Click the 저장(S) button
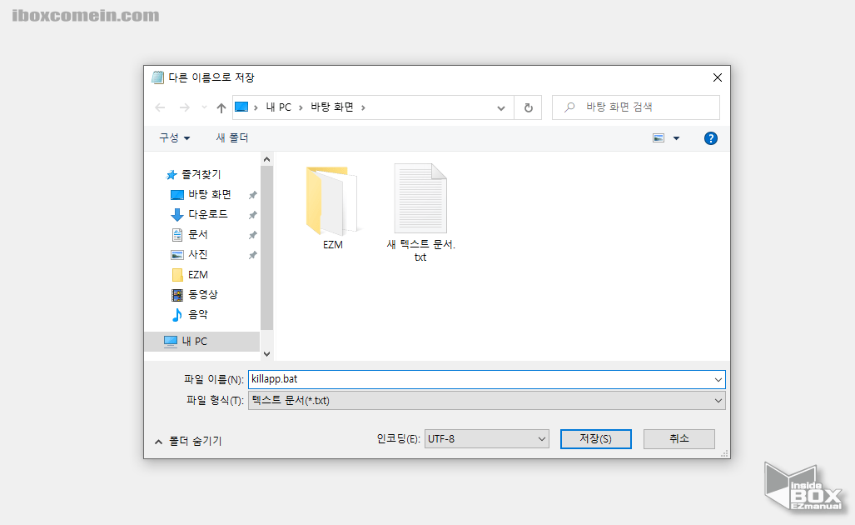 point(595,438)
